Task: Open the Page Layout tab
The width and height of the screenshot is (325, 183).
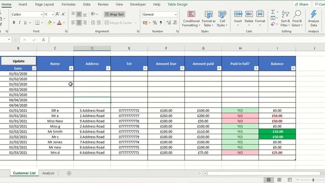Action: coord(44,4)
